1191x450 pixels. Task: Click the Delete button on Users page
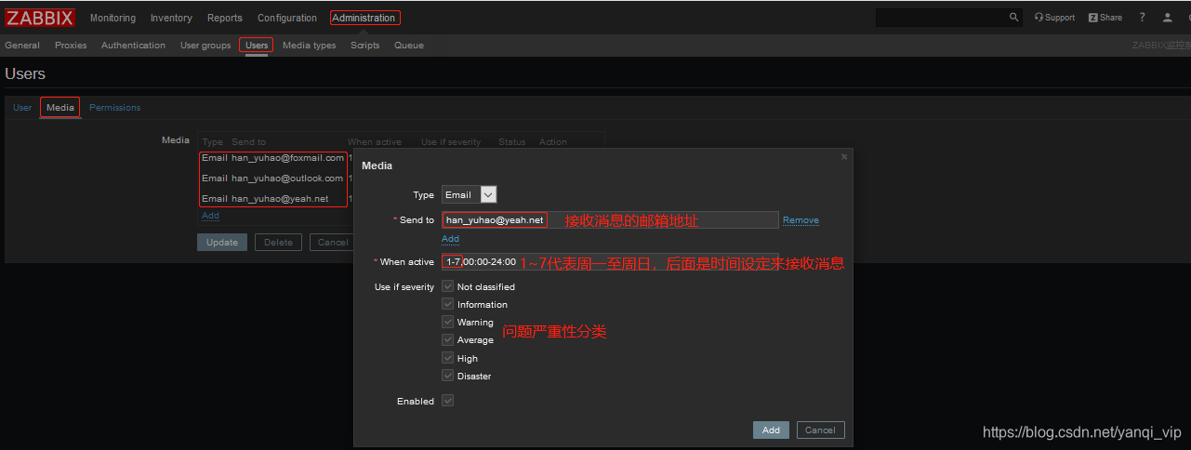(279, 242)
